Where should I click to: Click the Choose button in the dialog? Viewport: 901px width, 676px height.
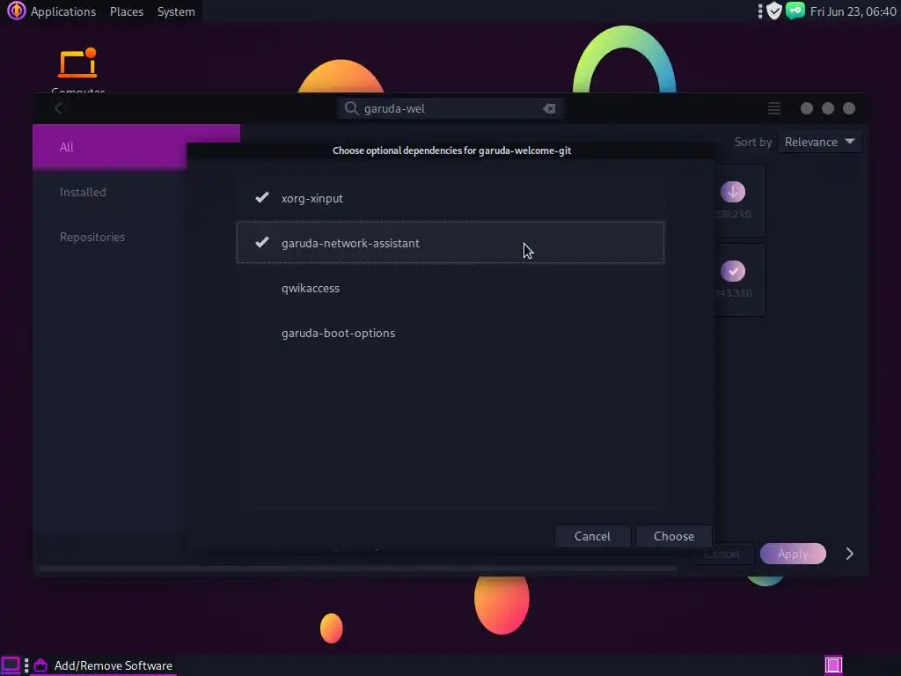[x=673, y=536]
